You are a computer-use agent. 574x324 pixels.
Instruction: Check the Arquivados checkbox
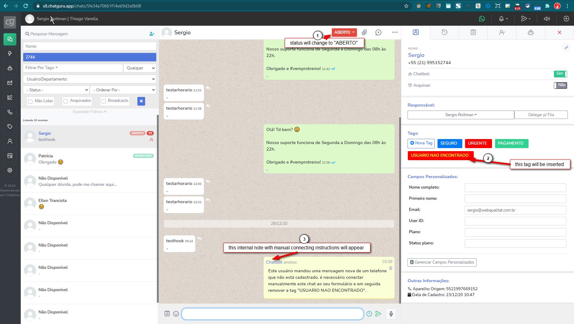tap(66, 101)
